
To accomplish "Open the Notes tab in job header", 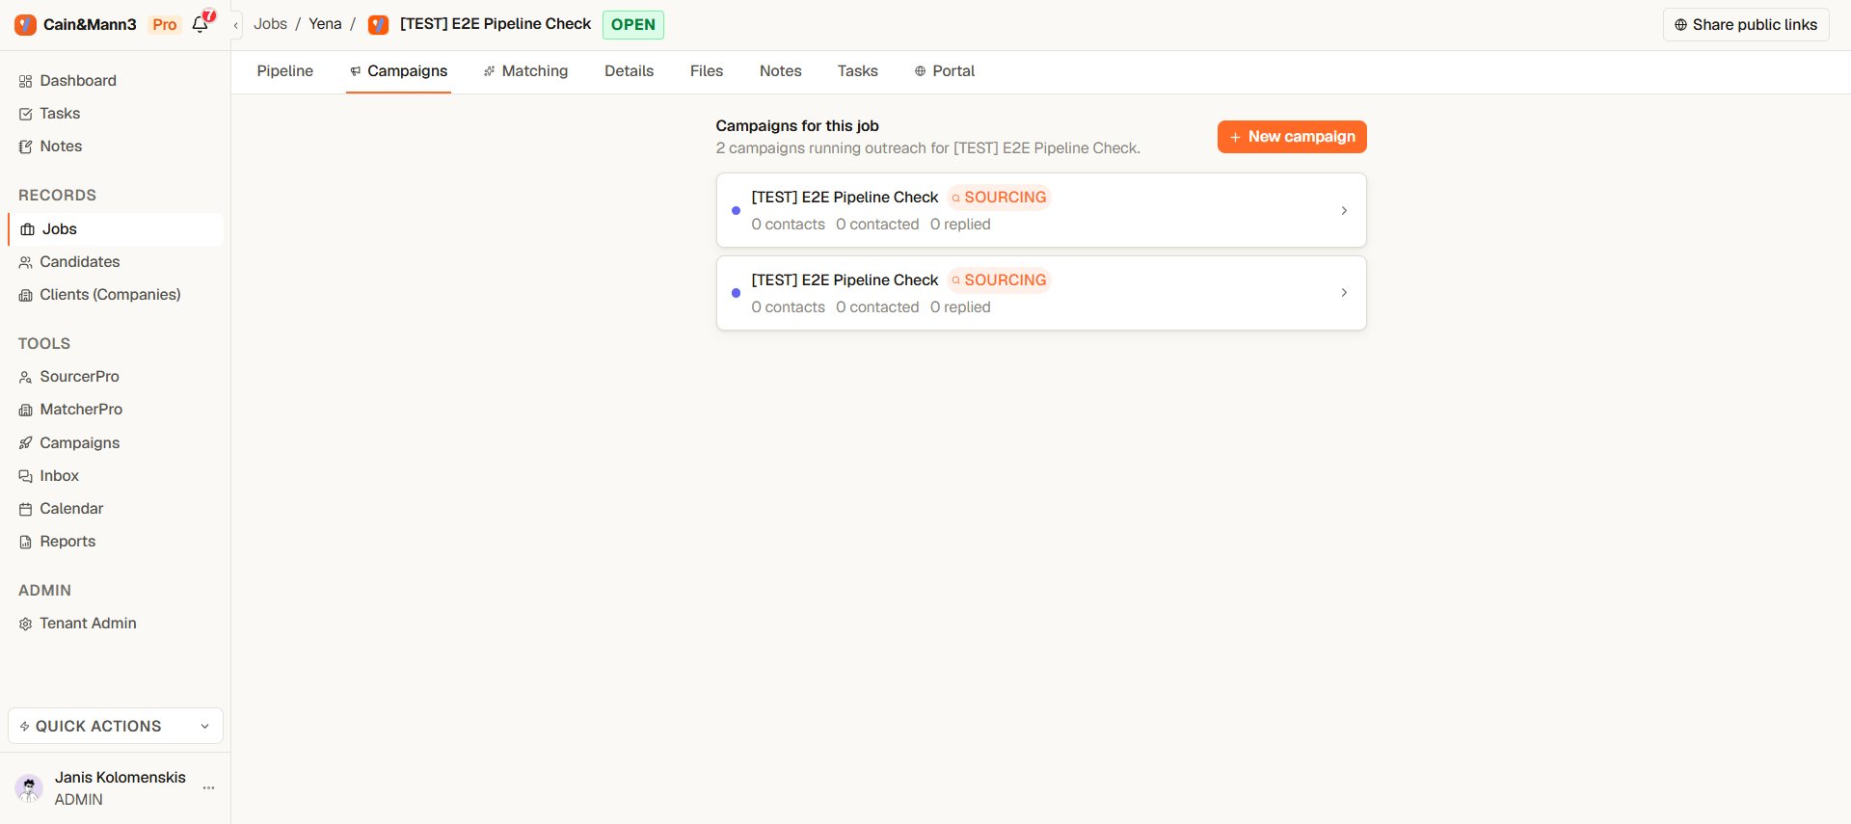I will coord(781,71).
